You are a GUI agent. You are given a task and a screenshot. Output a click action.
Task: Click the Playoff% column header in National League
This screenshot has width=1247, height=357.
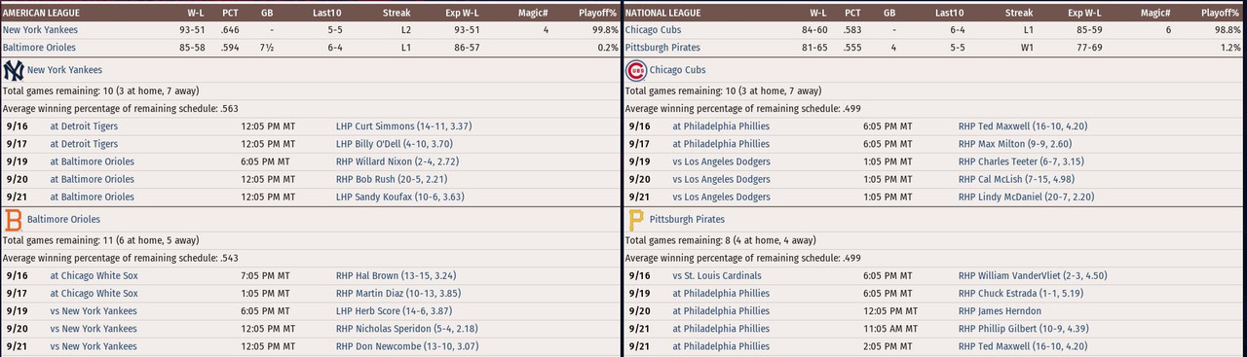pyautogui.click(x=1221, y=14)
